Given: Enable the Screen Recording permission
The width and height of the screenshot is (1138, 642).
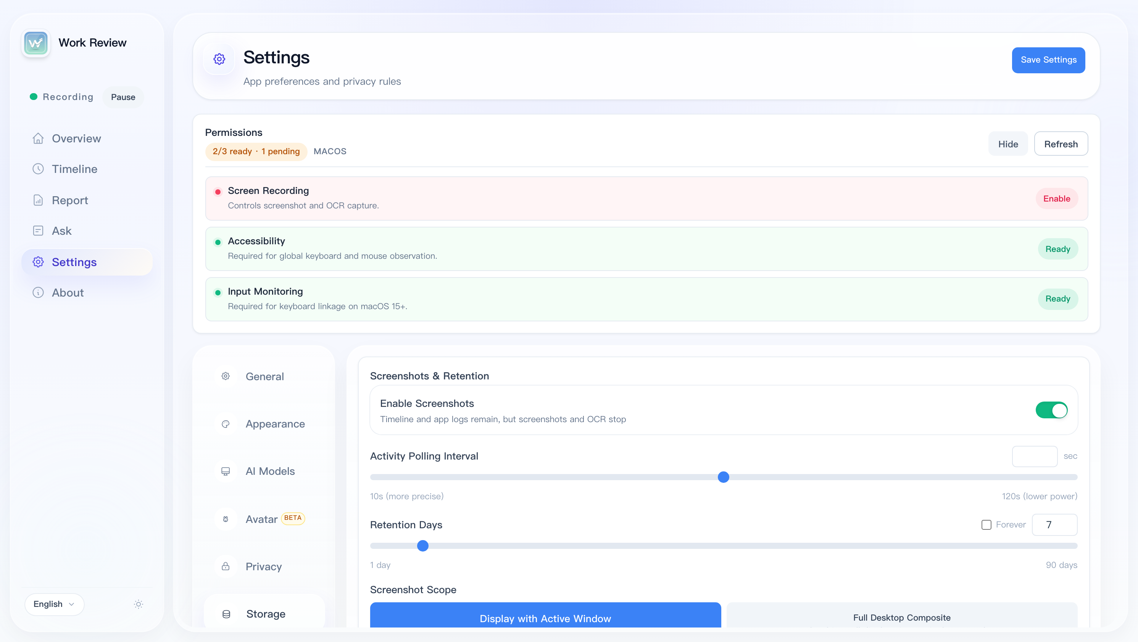Looking at the screenshot, I should (x=1057, y=198).
